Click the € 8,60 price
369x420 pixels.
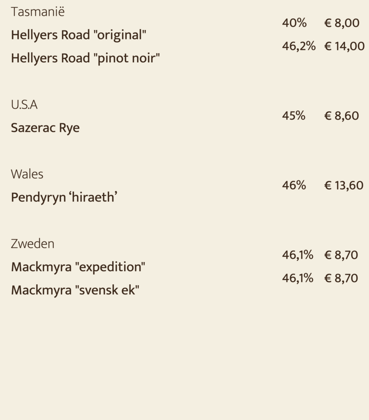341,116
